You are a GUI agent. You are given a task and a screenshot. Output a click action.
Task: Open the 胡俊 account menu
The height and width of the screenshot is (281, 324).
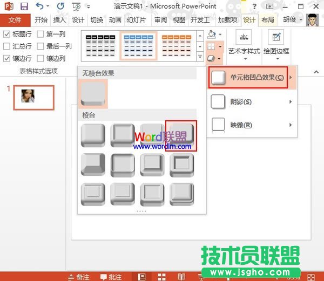[293, 19]
